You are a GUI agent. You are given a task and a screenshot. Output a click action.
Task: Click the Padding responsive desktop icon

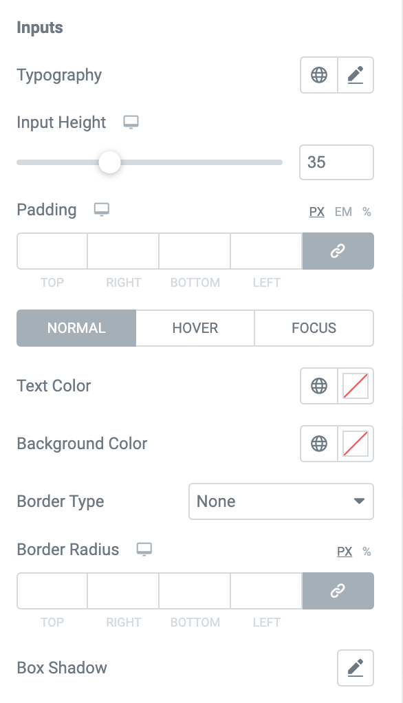coord(102,209)
